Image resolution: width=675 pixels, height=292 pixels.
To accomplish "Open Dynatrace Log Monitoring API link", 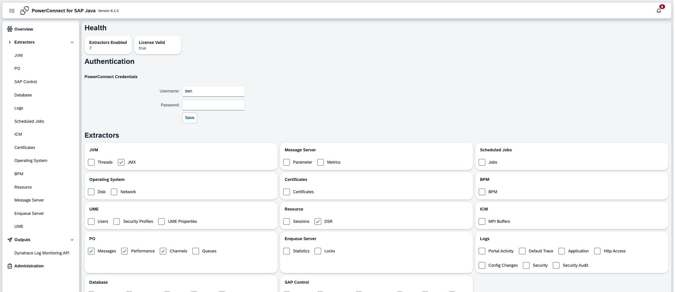I will point(42,253).
